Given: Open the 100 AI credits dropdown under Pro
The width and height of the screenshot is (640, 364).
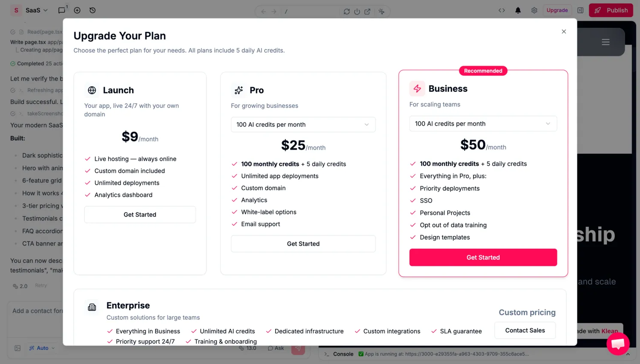Looking at the screenshot, I should pos(303,124).
